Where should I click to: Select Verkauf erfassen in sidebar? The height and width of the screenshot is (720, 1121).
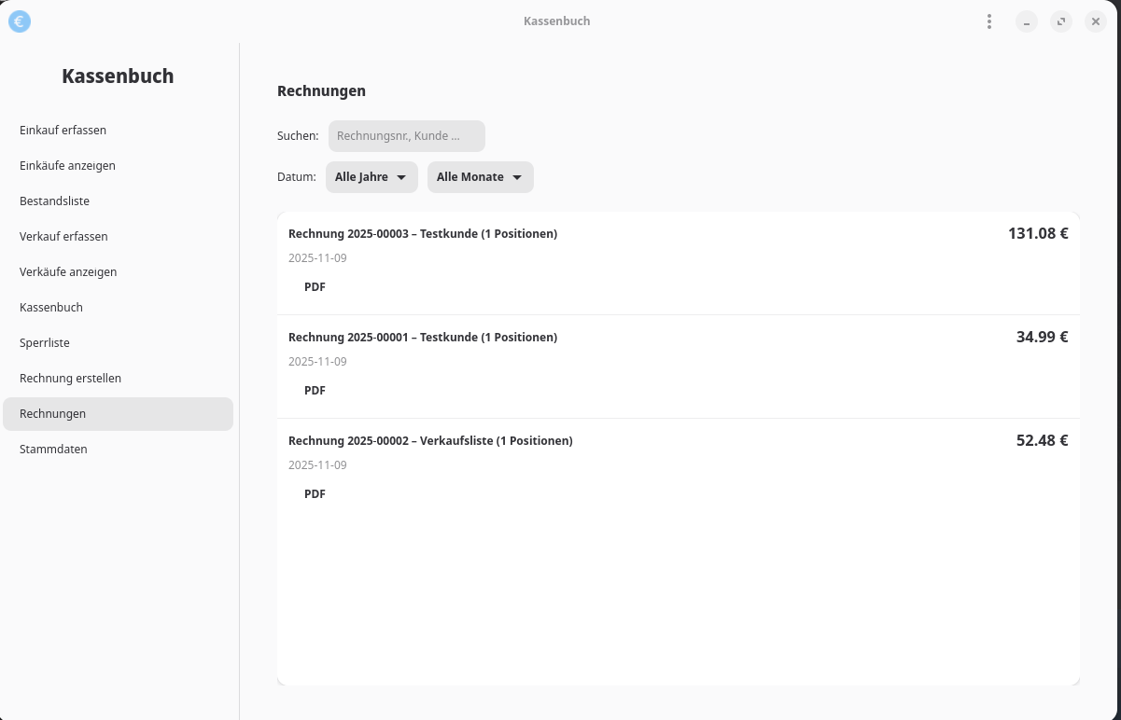(x=63, y=237)
